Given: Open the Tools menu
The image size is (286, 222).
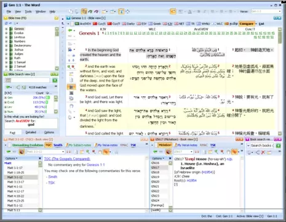Looking at the screenshot, I should (x=28, y=12).
